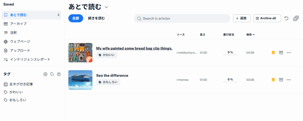The height and width of the screenshot is (121, 303).
Task: Click the multi-select articles icon
Action: (296, 18)
